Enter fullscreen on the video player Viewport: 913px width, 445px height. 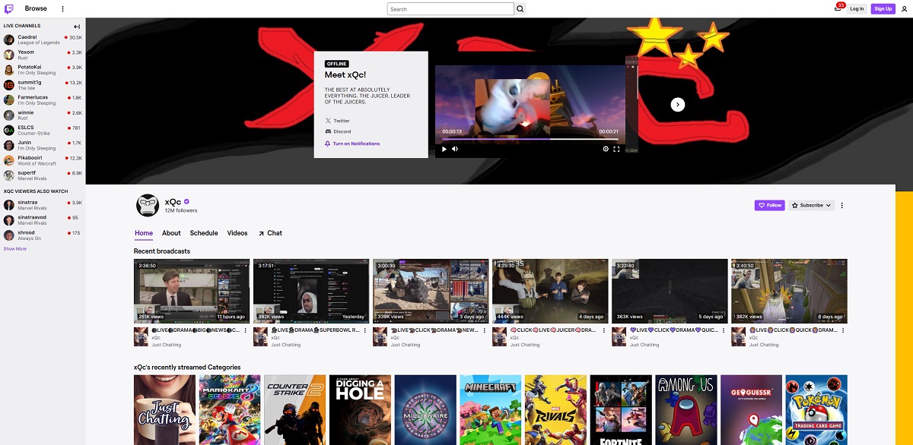(x=617, y=149)
